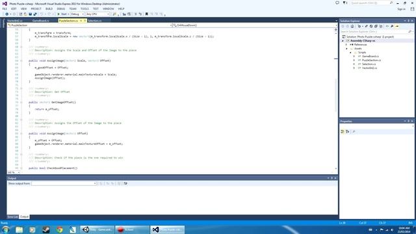Click the Sign in link
The height and width of the screenshot is (234, 416).
(401, 9)
